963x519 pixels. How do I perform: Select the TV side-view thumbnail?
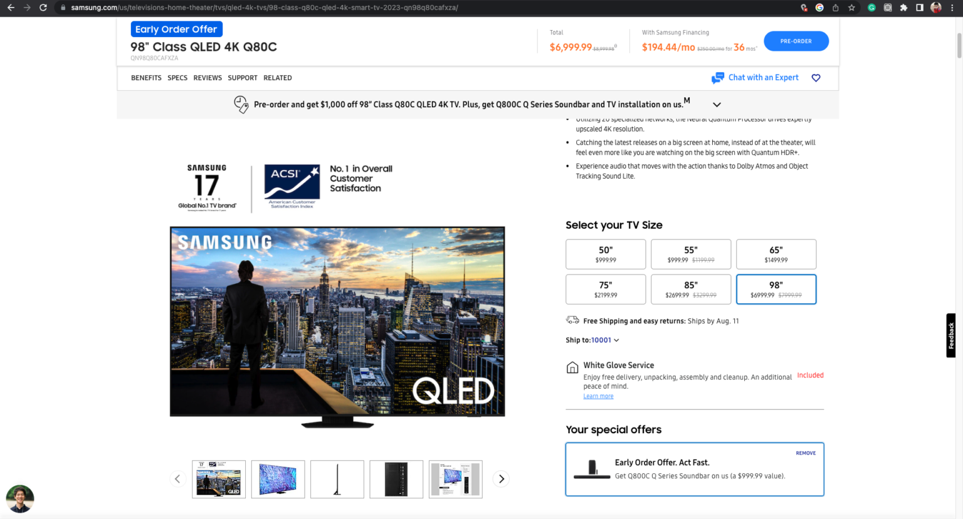(337, 479)
